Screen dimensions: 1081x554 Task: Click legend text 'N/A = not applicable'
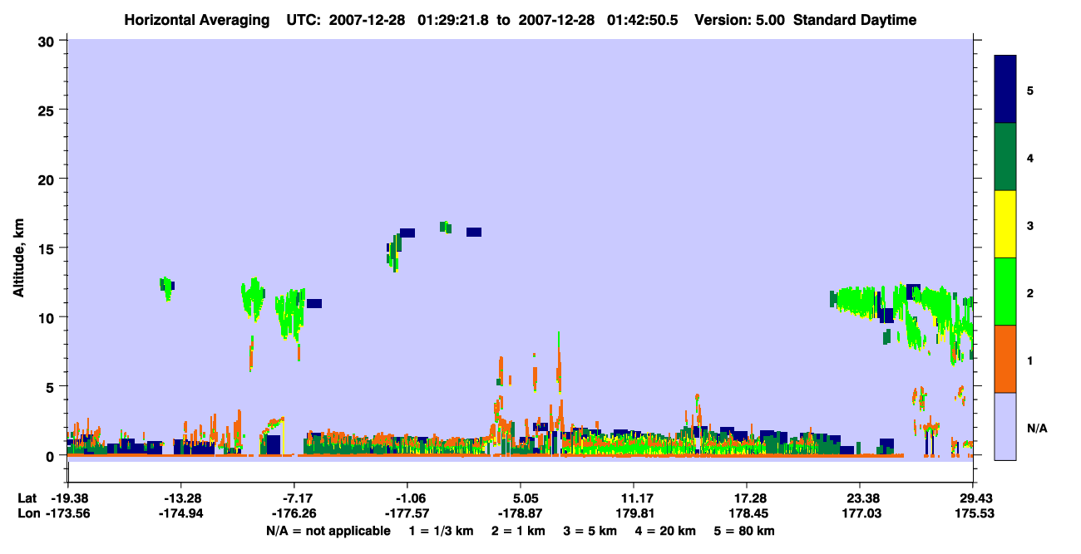pos(328,531)
